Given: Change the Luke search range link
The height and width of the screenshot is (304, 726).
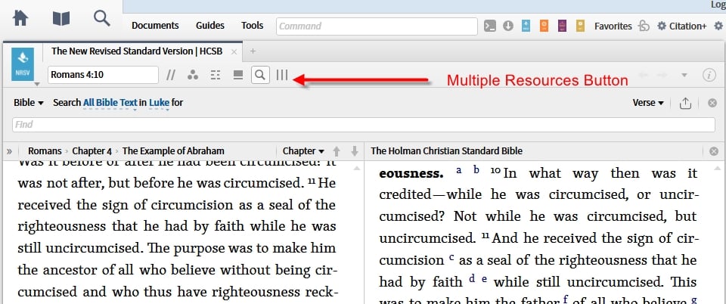Looking at the screenshot, I should (159, 103).
